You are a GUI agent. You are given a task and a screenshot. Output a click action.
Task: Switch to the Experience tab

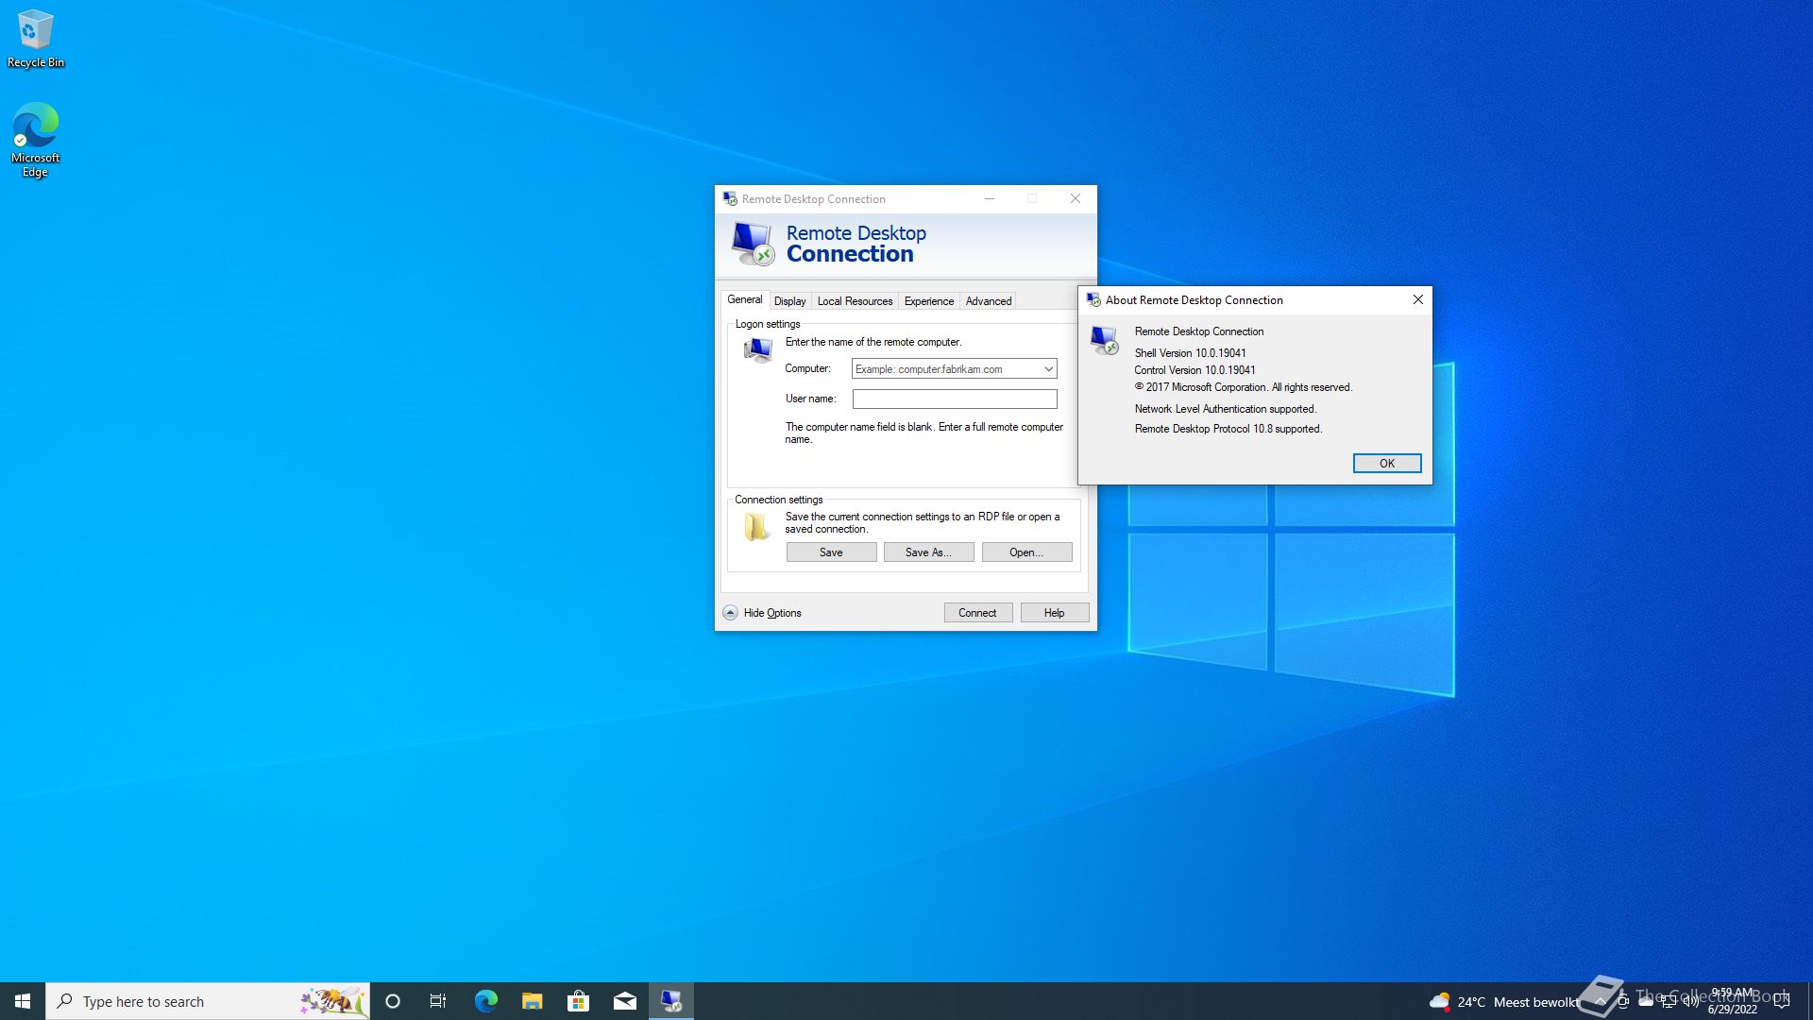928,301
